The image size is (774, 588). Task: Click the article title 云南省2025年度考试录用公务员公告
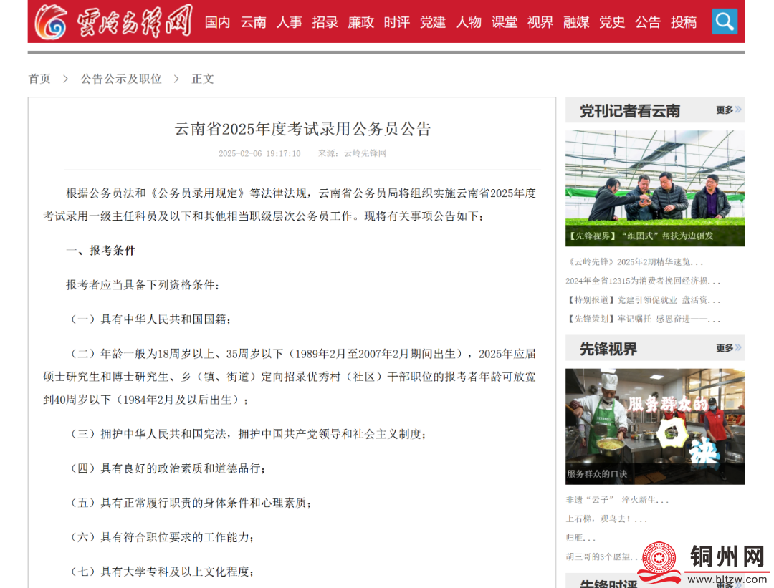point(302,129)
